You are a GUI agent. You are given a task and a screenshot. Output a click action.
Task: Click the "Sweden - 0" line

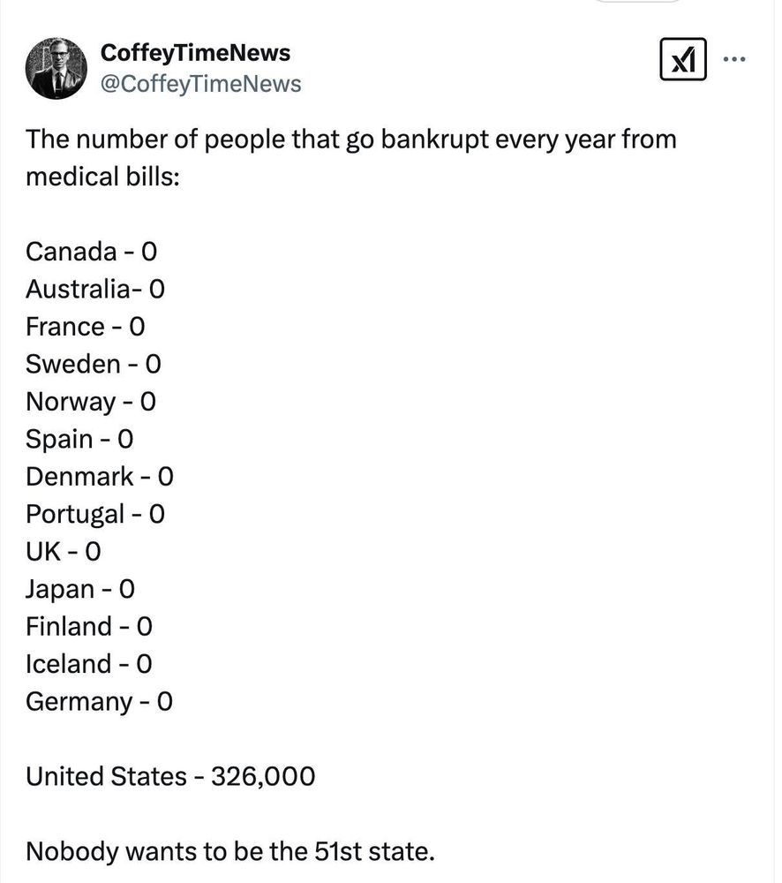[93, 364]
